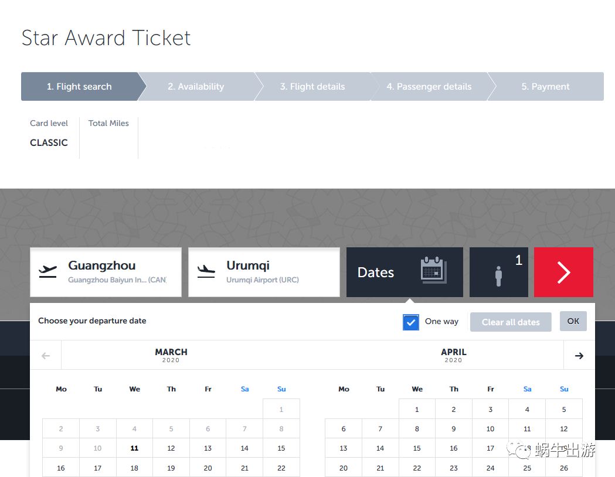Viewport: 615px width, 477px height.
Task: Click the arrival plane icon beside Urumqi
Action: coord(206,271)
